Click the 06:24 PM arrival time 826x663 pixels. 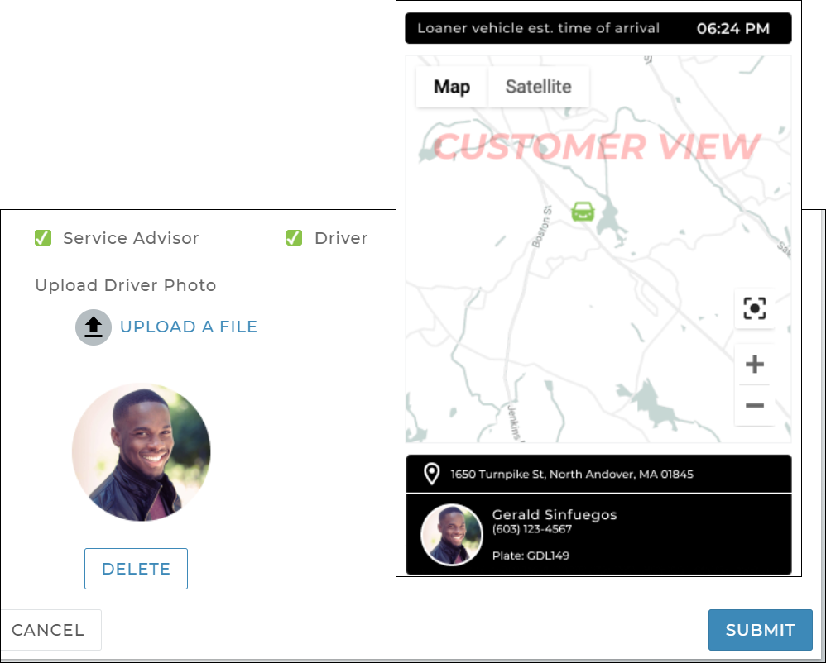point(732,29)
